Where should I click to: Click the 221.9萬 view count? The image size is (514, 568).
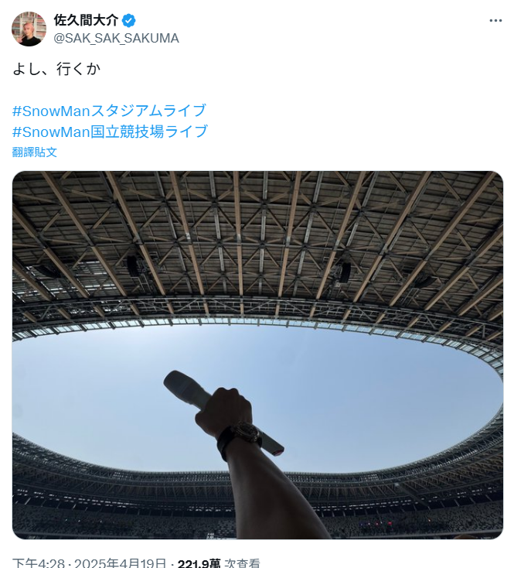pos(199,563)
